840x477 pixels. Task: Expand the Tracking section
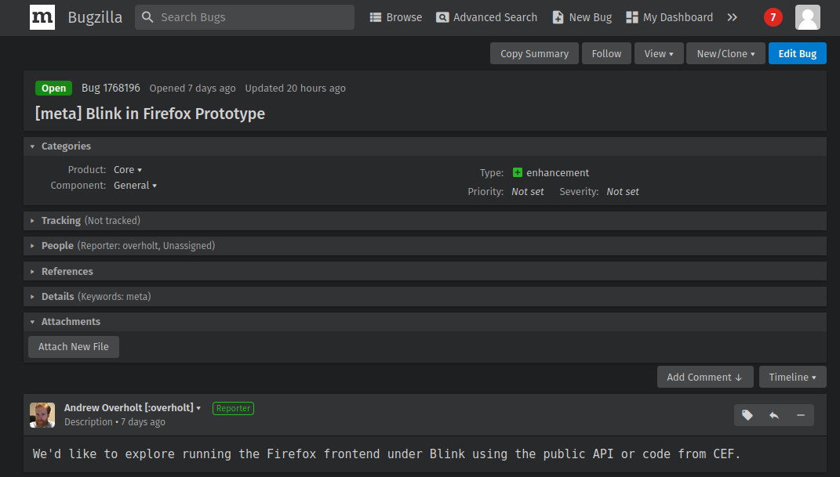(x=425, y=220)
